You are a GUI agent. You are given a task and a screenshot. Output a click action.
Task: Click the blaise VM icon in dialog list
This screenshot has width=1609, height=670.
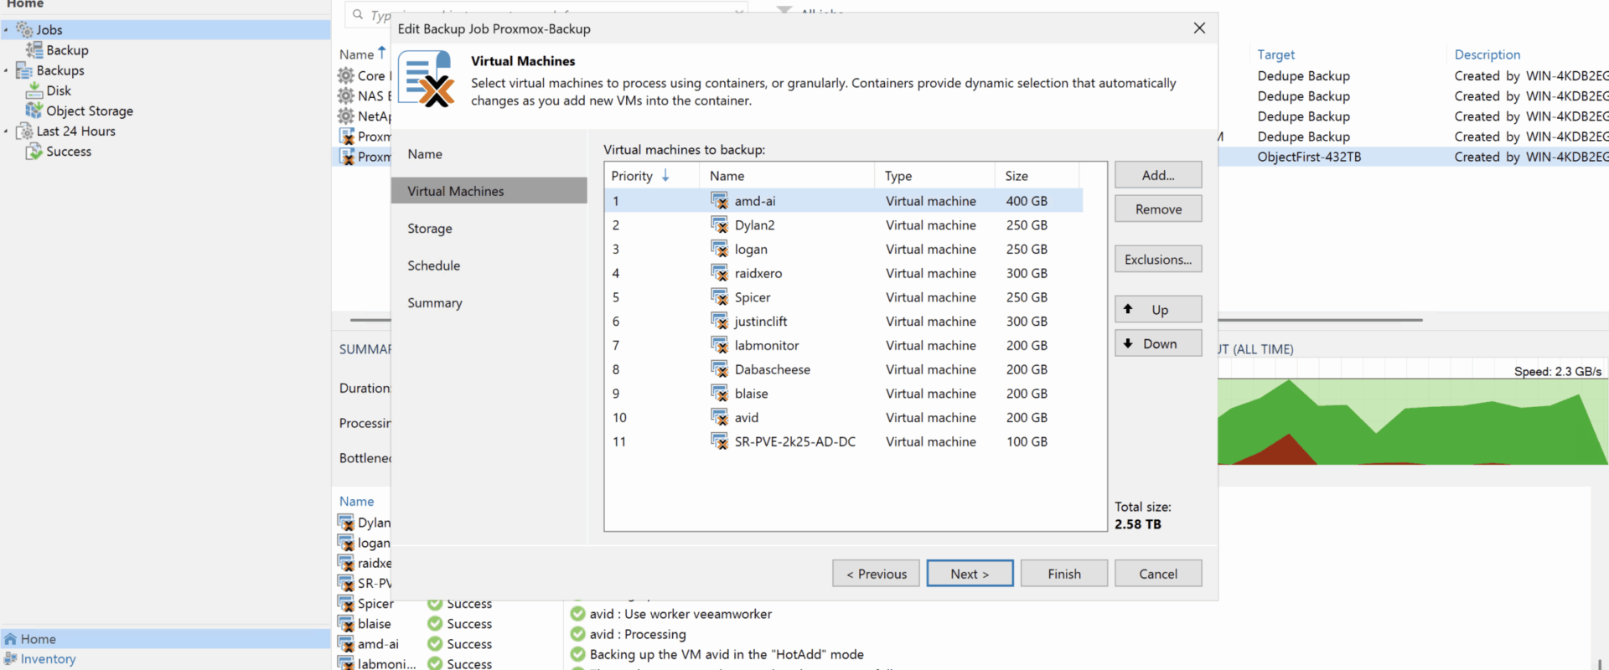(x=719, y=394)
